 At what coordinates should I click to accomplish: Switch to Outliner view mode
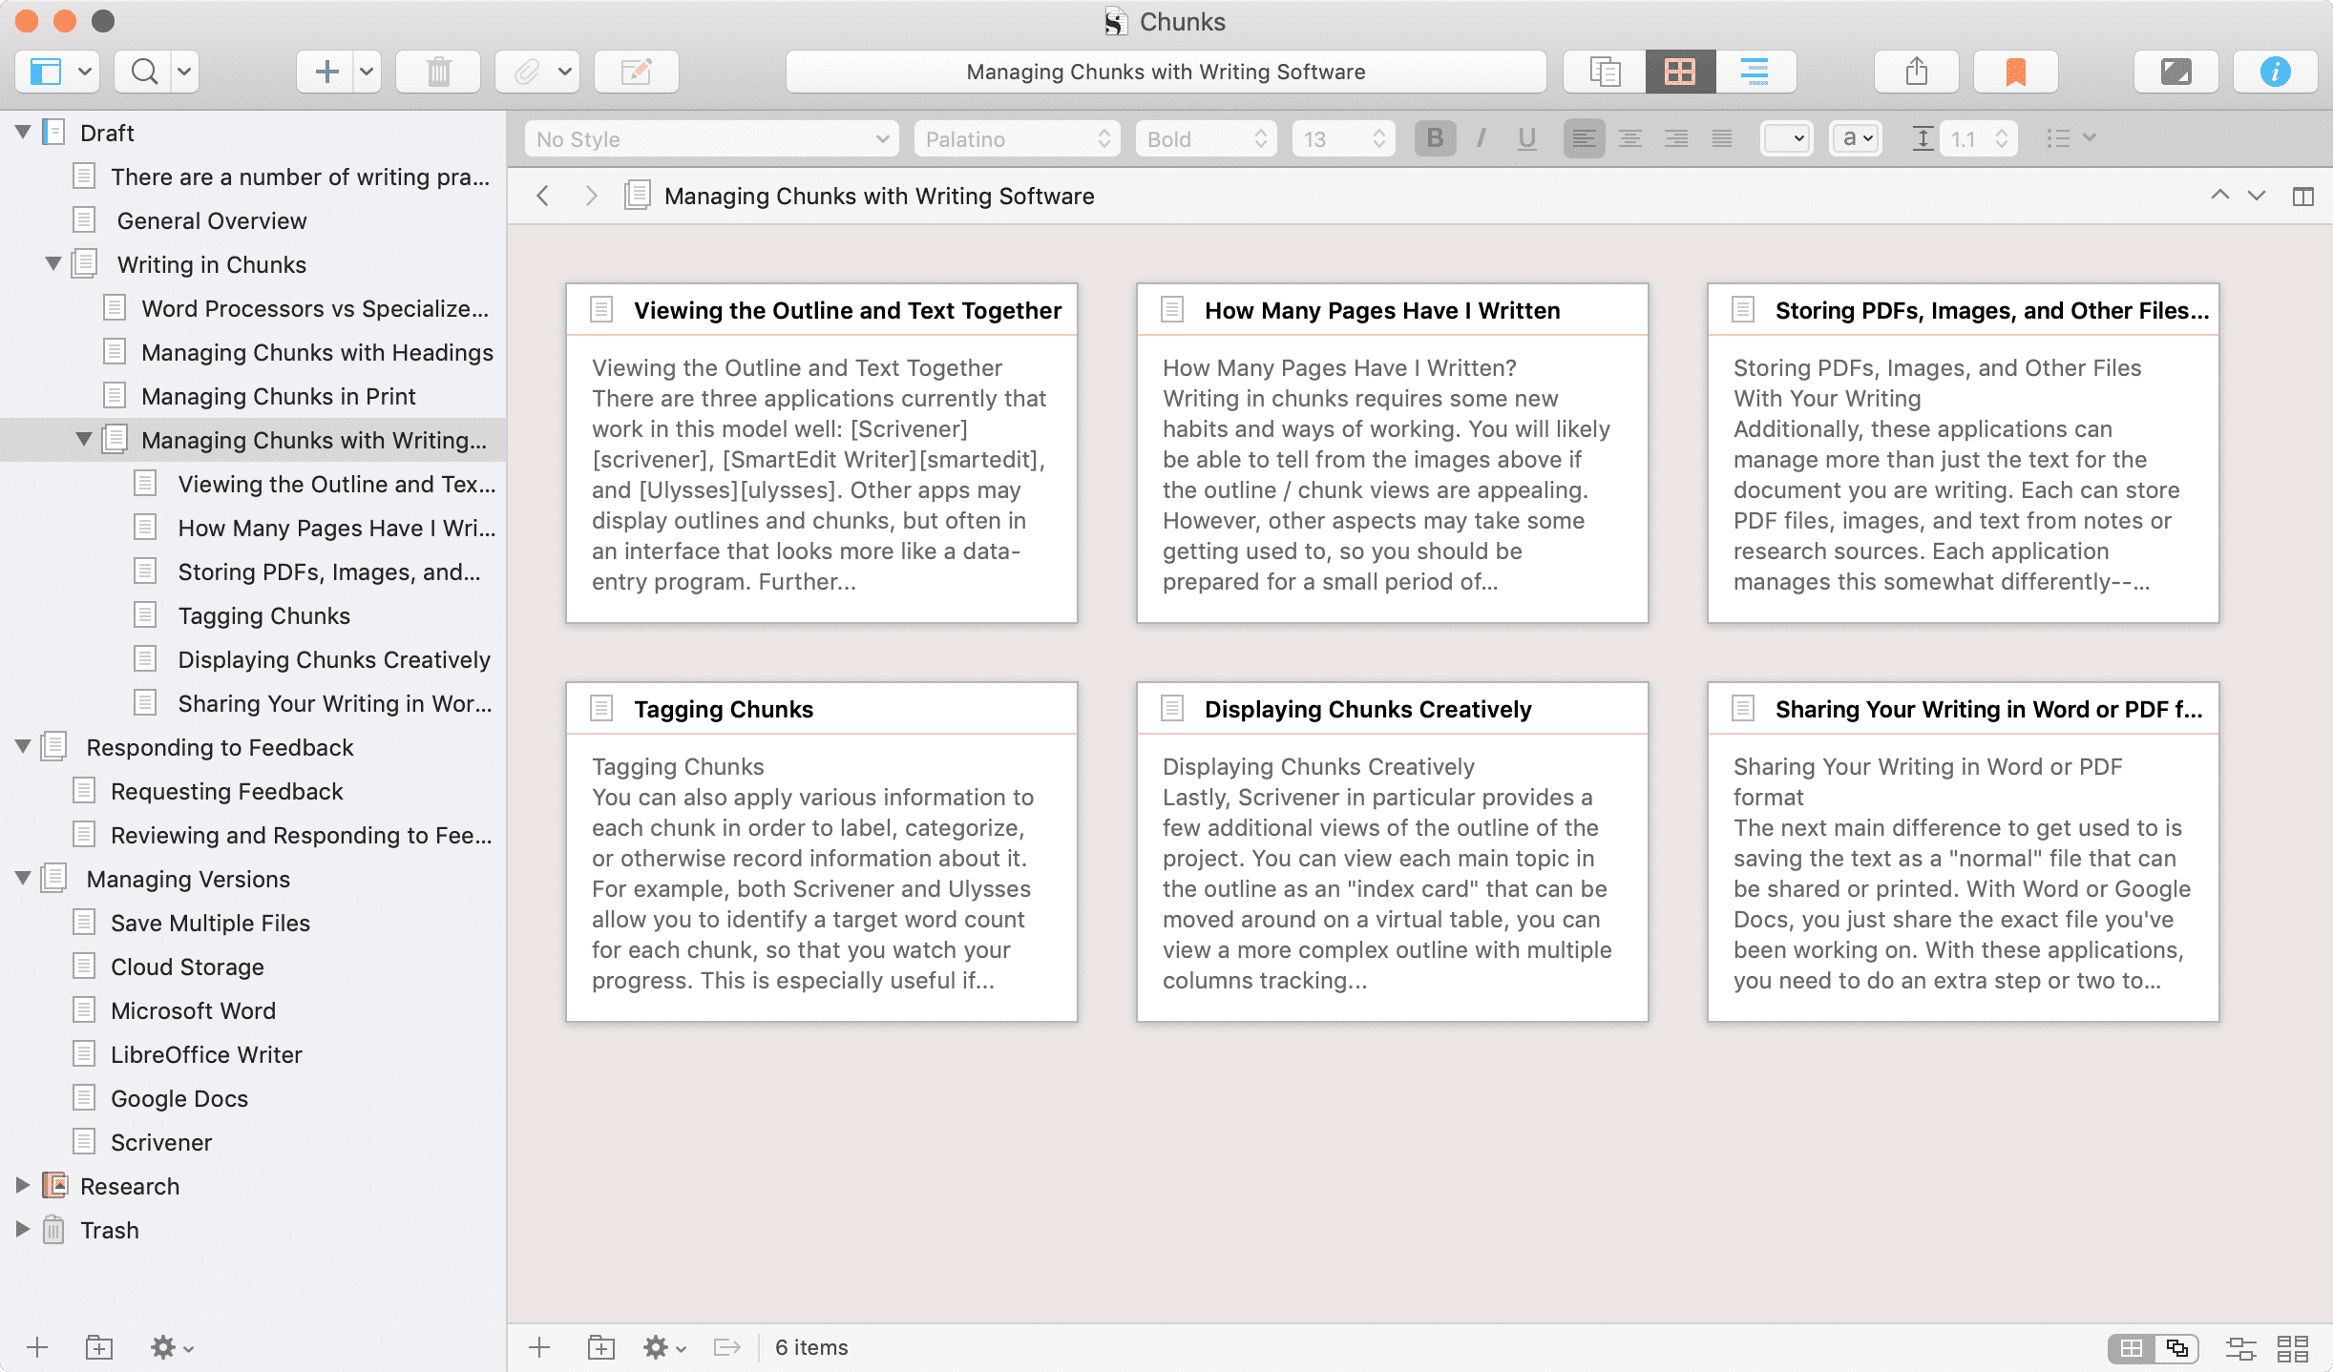tap(1755, 72)
